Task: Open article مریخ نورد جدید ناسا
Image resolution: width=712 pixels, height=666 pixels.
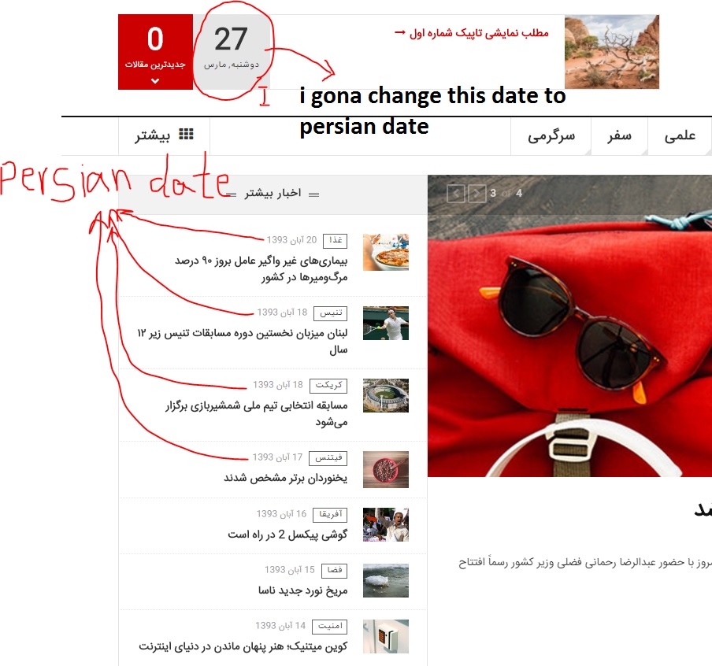Action: [x=303, y=590]
